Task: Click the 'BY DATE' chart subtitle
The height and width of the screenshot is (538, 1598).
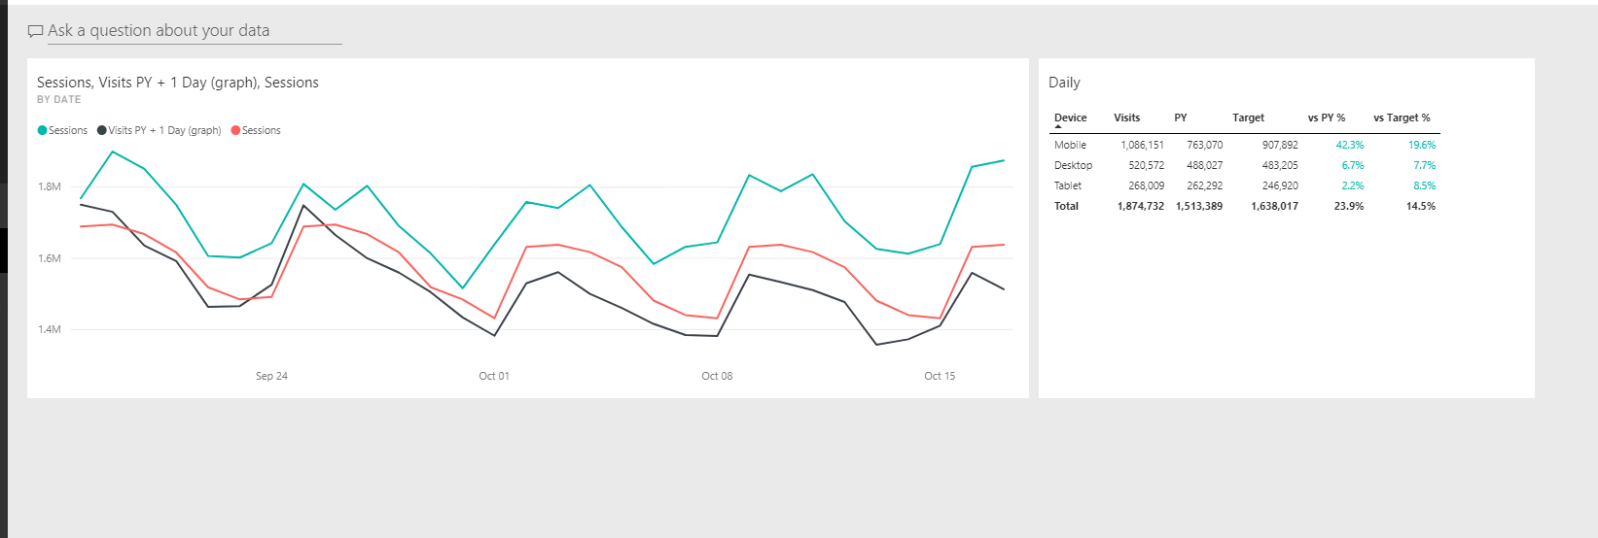Action: click(x=59, y=99)
